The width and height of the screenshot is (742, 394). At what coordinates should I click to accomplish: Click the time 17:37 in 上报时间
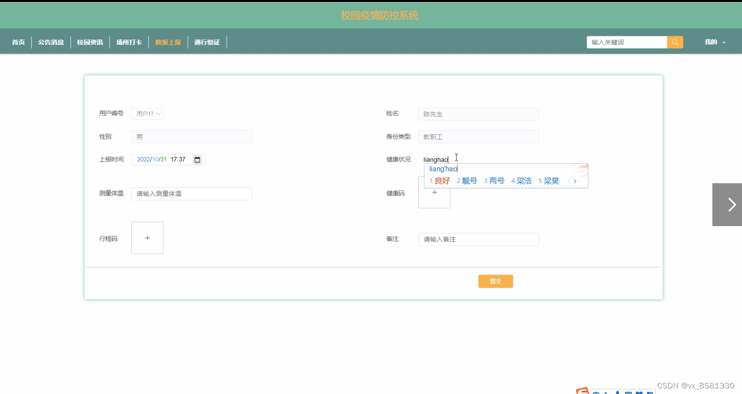tap(178, 160)
